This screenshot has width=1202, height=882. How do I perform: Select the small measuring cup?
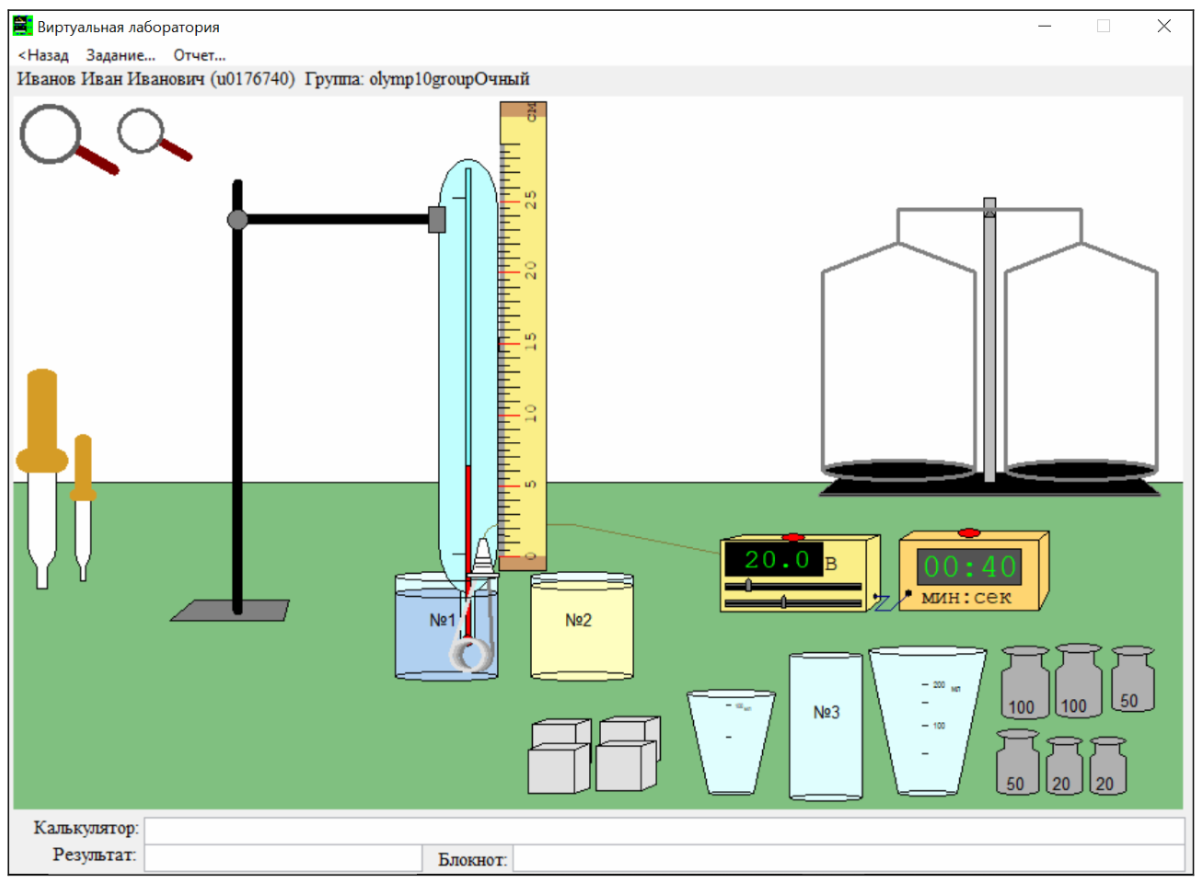pos(731,742)
